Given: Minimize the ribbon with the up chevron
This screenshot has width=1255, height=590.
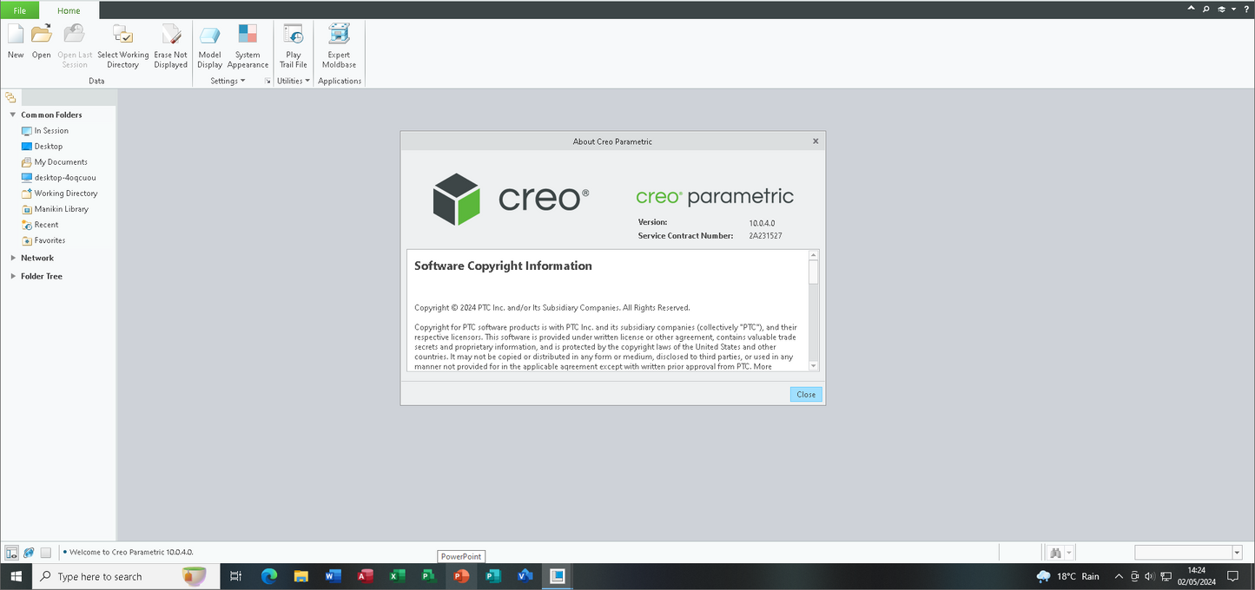Looking at the screenshot, I should pos(1191,9).
